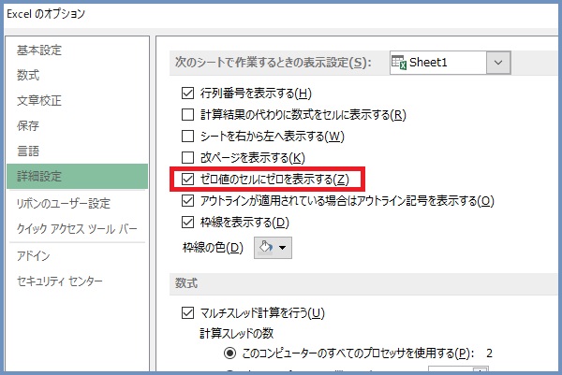Open the Sheet1 worksheet dropdown arrow
The width and height of the screenshot is (562, 375).
point(498,63)
